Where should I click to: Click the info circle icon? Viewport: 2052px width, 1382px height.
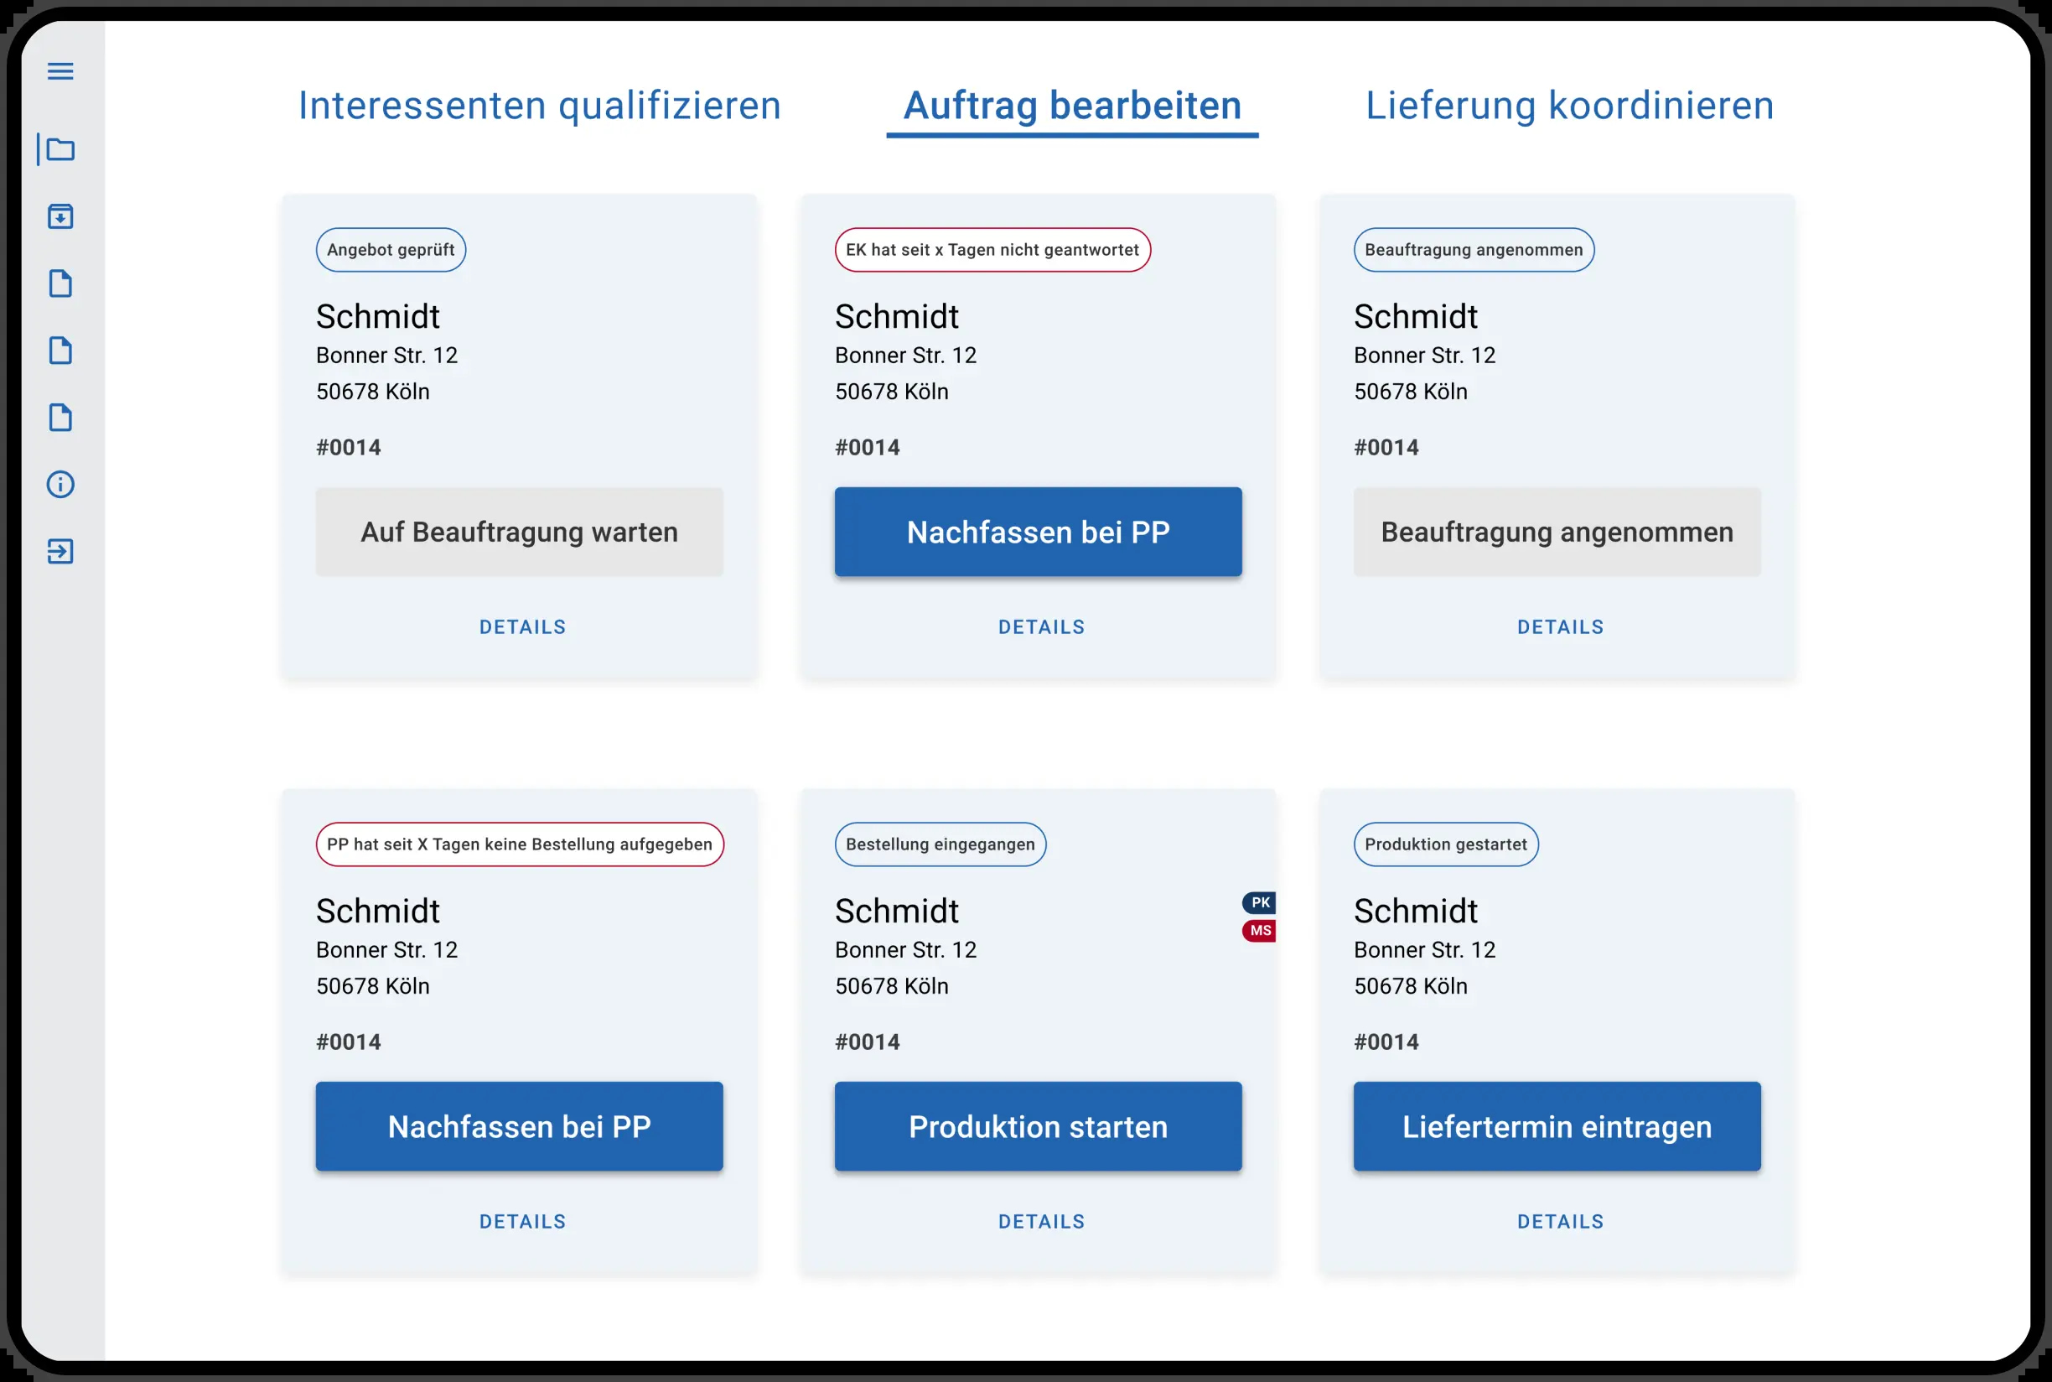coord(60,485)
